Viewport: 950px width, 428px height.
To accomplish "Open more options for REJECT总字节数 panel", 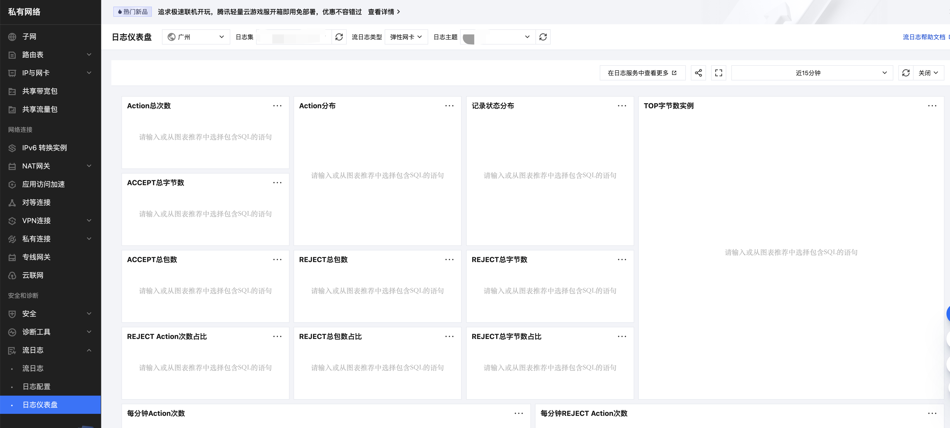I will click(x=622, y=260).
